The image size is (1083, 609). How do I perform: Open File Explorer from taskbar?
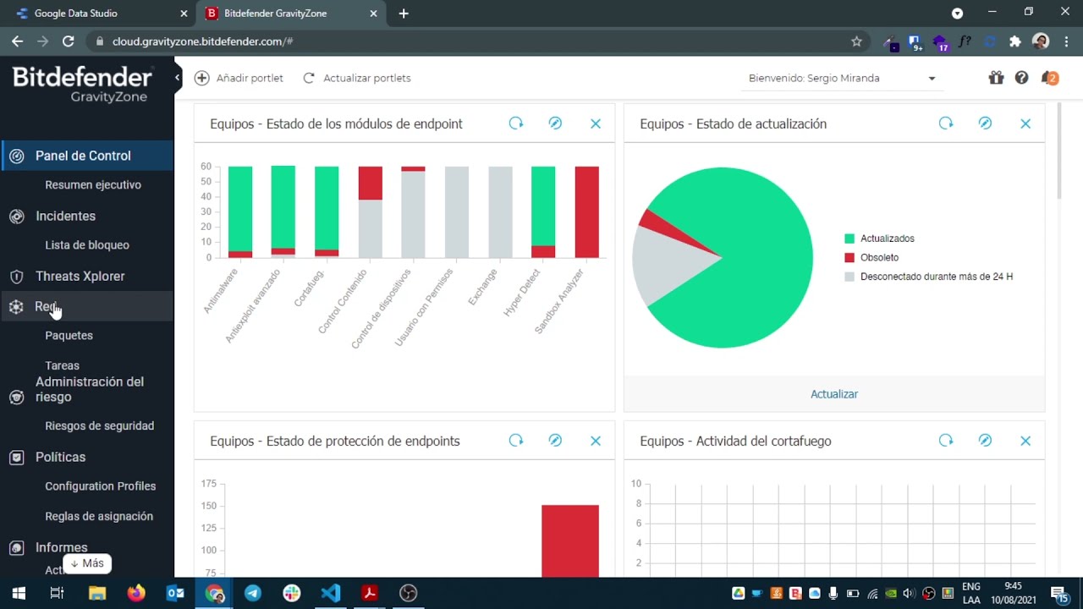coord(96,593)
